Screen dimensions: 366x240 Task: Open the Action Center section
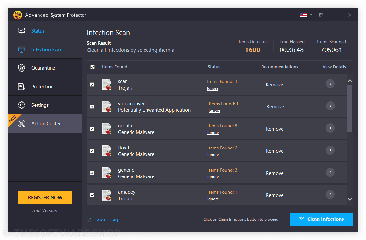click(45, 123)
